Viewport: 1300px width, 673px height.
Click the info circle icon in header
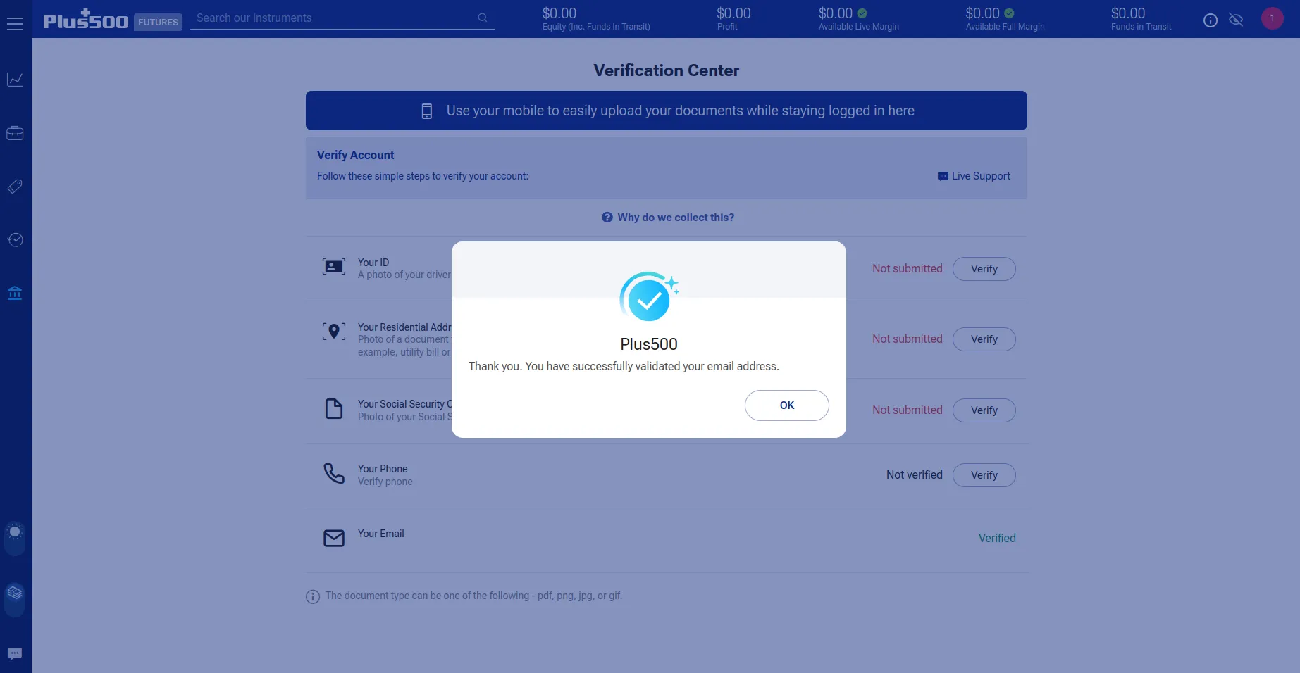(x=1211, y=20)
